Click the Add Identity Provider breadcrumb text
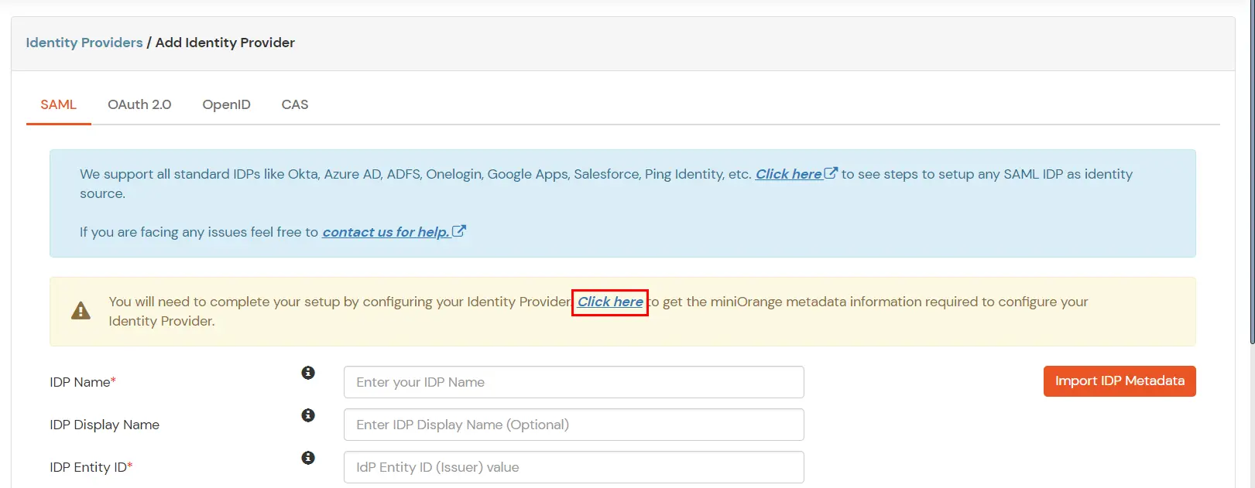 click(225, 43)
